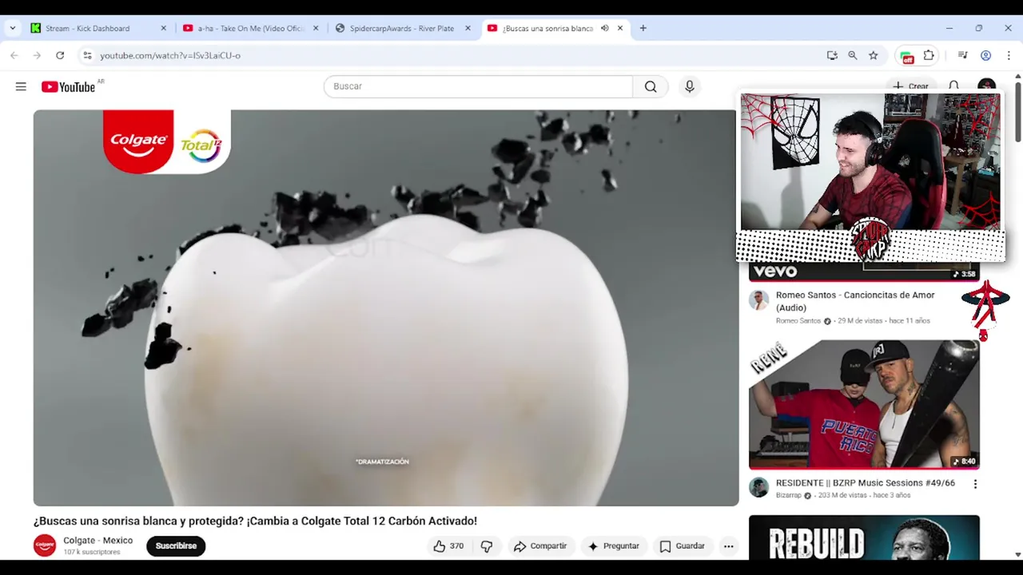Switch to the 'Stream - Kick Dashboard' tab
The height and width of the screenshot is (575, 1023).
tap(98, 28)
